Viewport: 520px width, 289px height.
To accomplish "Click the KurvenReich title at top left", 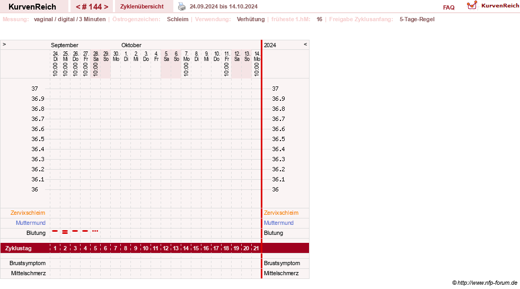I will pyautogui.click(x=32, y=7).
